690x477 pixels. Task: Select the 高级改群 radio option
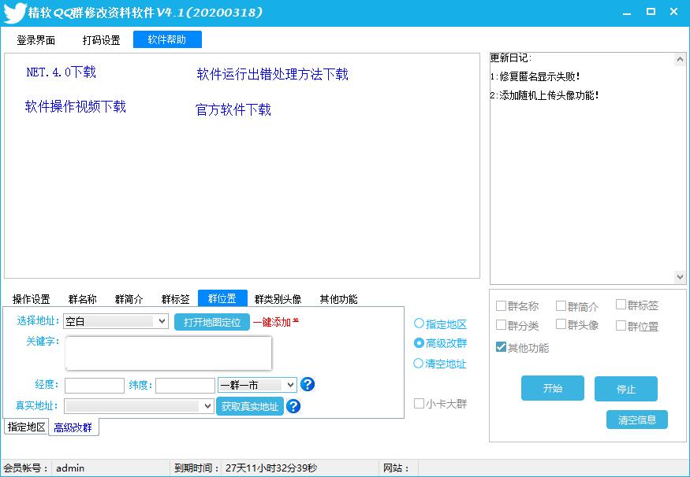[x=440, y=343]
